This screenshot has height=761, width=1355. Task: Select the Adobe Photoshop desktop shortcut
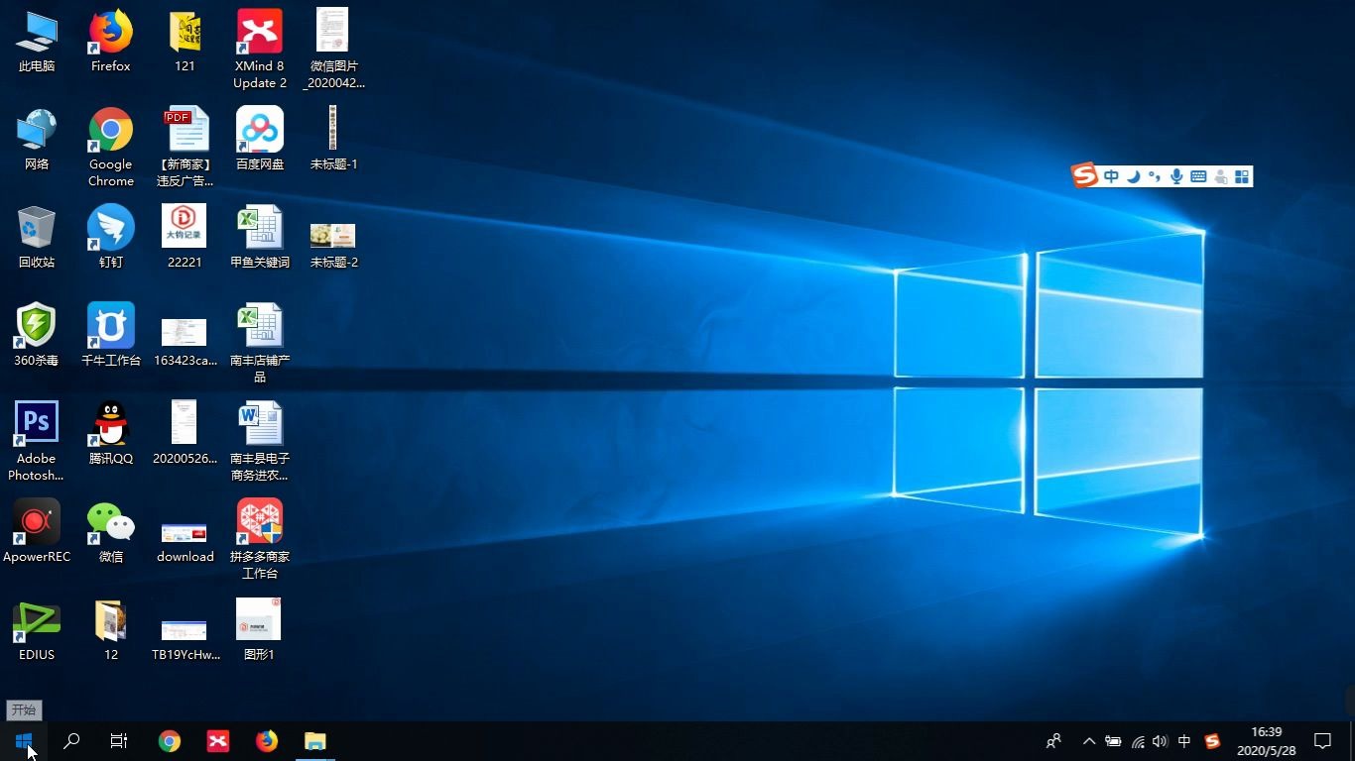37,441
